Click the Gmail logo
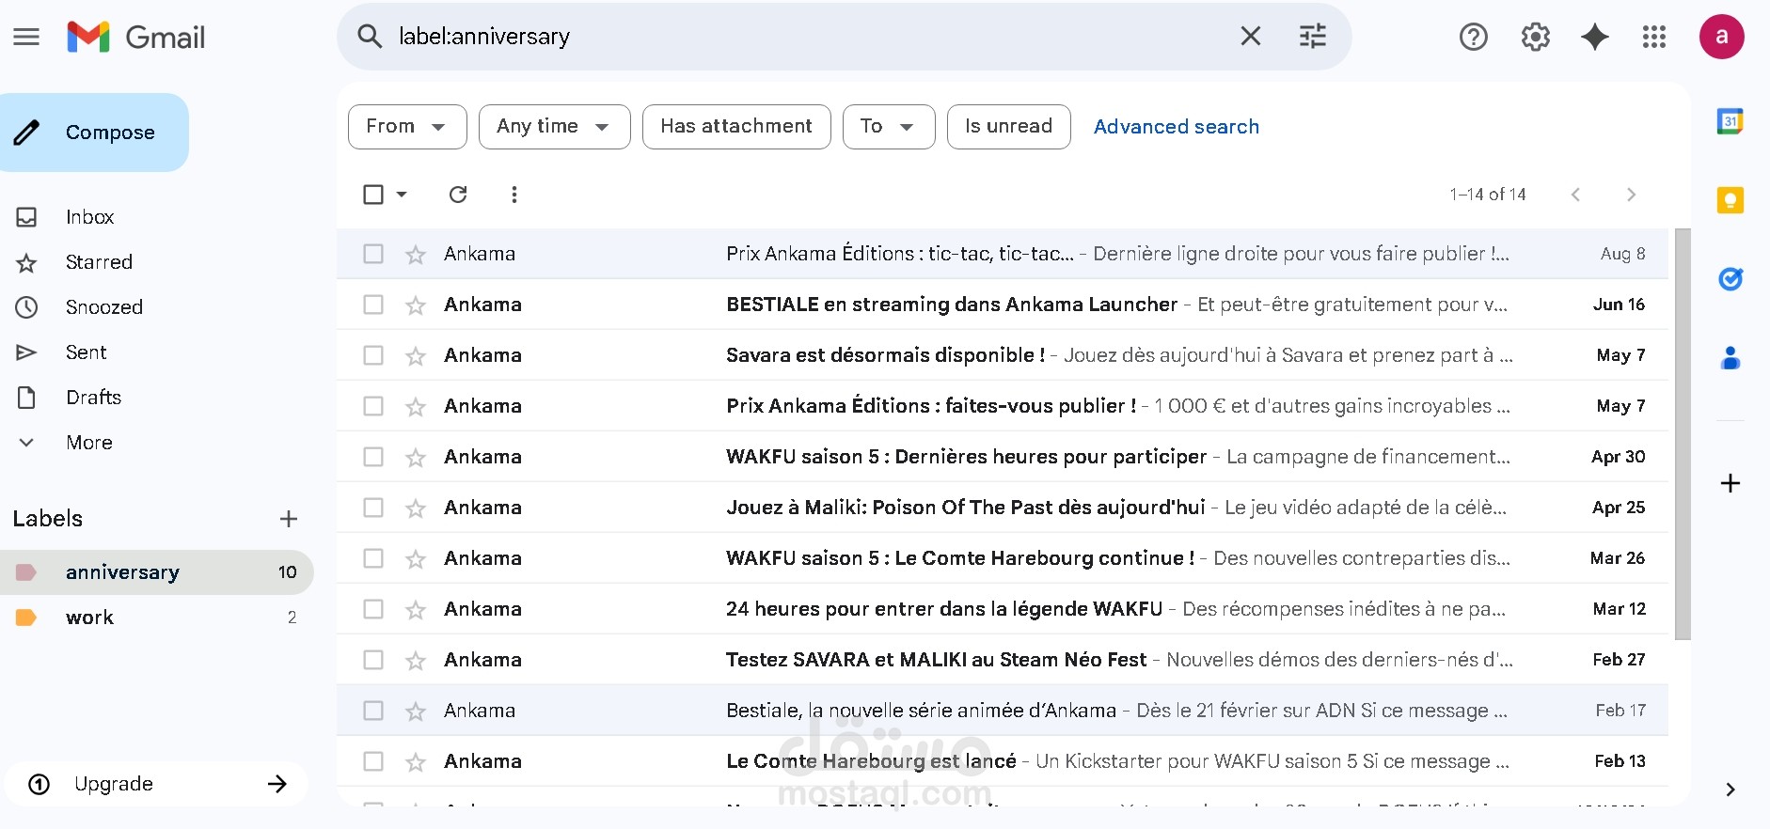The width and height of the screenshot is (1770, 829). 136,37
